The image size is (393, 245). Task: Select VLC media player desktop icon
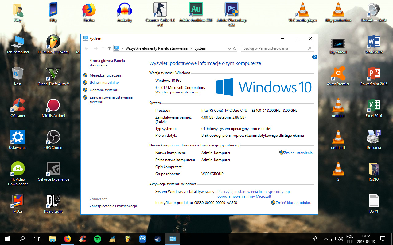303,13
